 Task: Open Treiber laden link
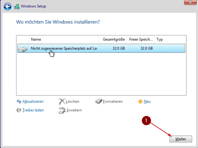[x=33, y=110]
